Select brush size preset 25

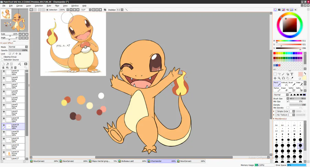tap(276, 146)
